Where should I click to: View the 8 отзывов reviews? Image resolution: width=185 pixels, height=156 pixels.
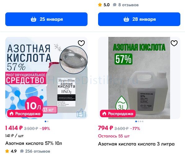click(x=126, y=5)
